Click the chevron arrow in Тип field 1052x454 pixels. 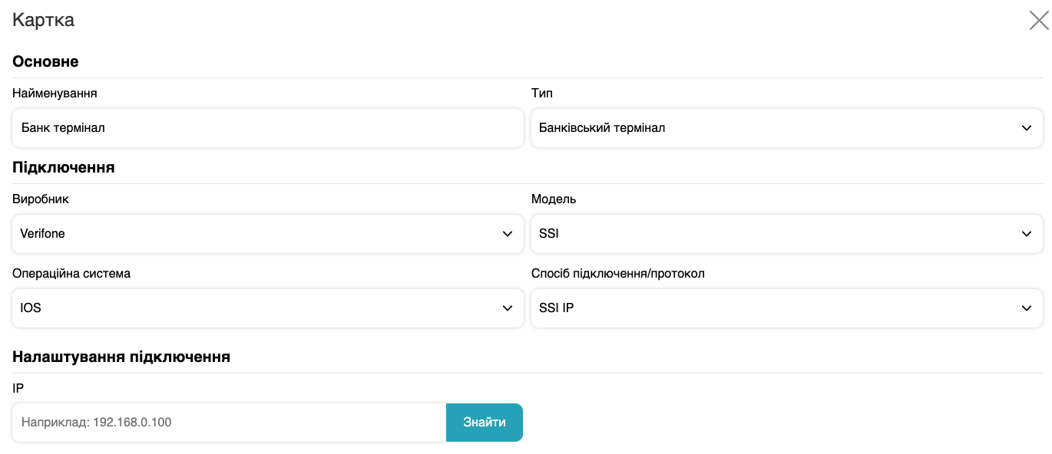[x=1027, y=128]
